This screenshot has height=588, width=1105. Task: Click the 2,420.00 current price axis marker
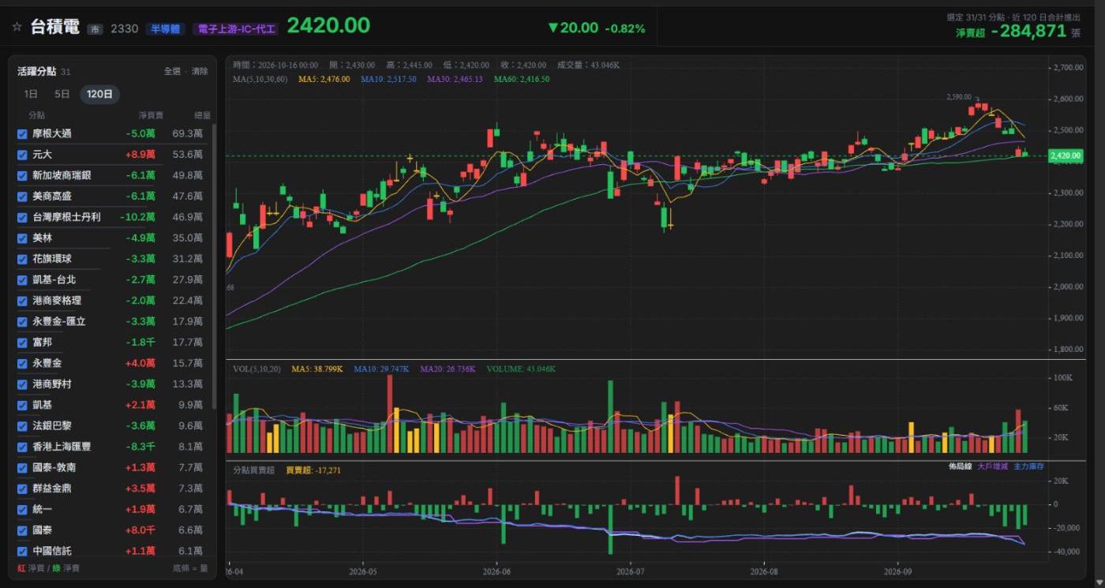[x=1066, y=156]
